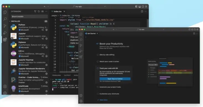Open manage gear for C/C++ extension

[47, 56]
